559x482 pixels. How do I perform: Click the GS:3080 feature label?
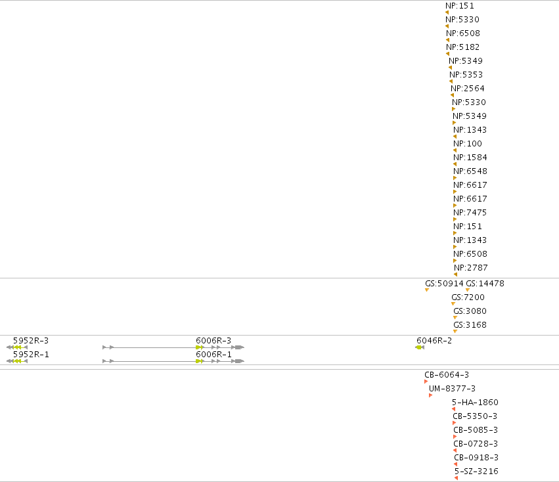470,311
